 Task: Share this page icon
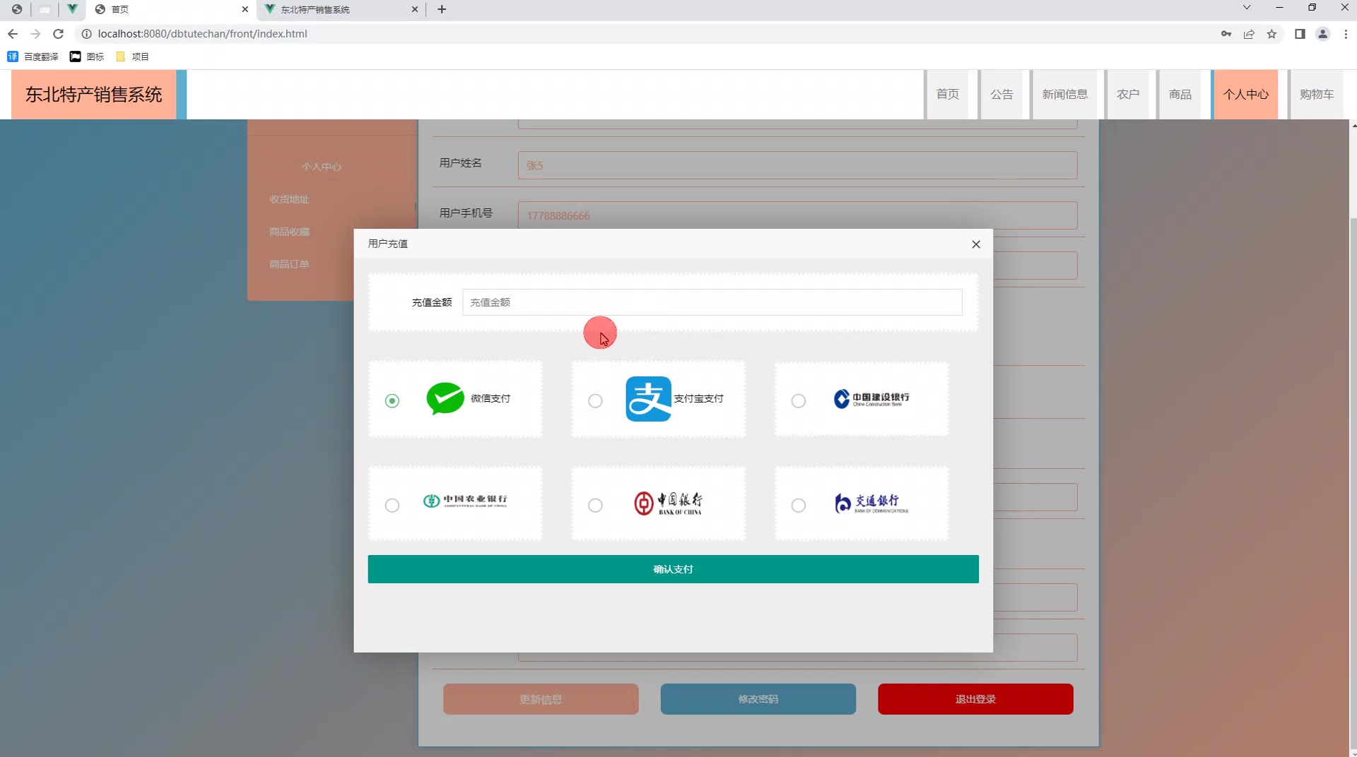[1249, 34]
